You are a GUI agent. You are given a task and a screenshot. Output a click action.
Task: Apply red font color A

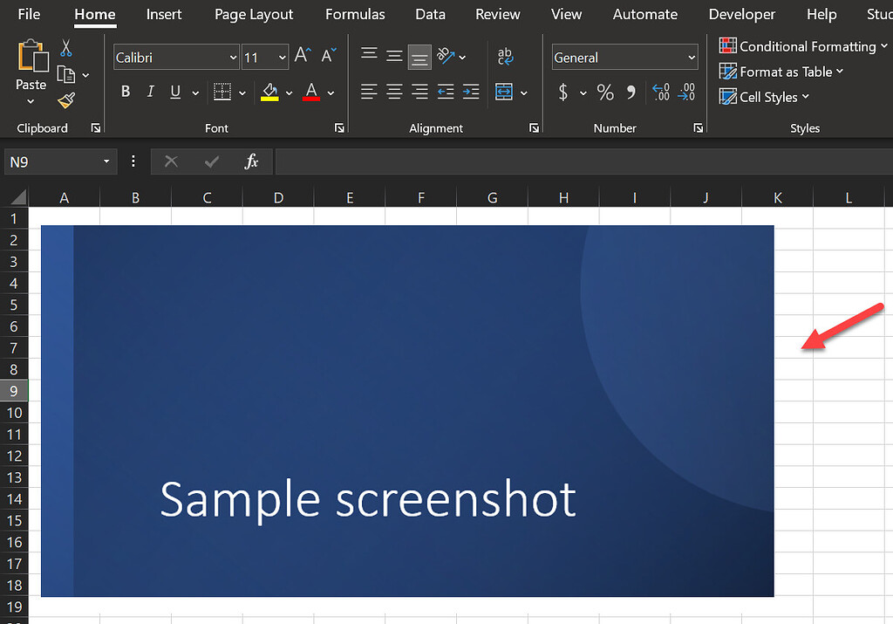click(311, 92)
